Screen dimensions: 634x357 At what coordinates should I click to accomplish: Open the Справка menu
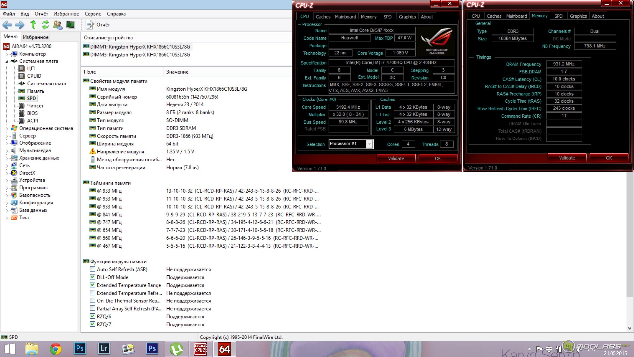[116, 14]
